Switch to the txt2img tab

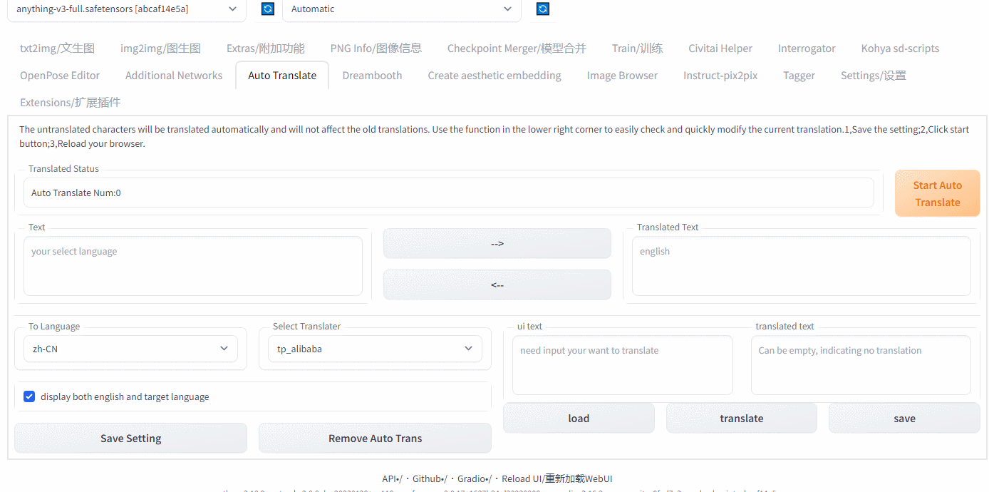(57, 48)
